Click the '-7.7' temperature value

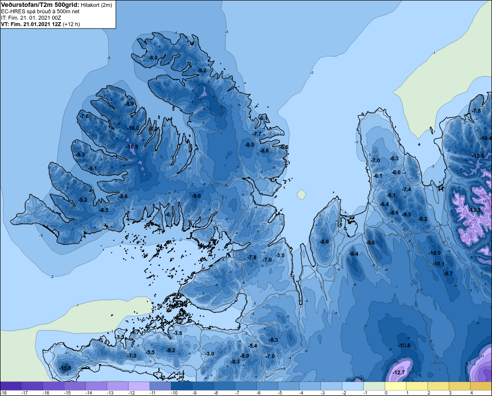click(x=257, y=134)
